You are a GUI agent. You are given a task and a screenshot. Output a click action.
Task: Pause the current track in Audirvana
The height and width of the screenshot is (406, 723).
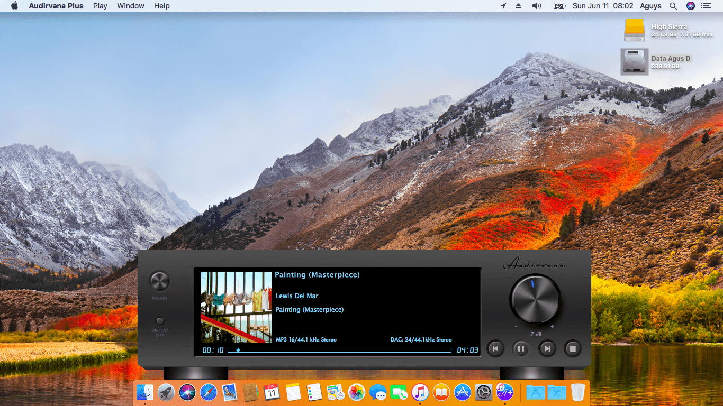(x=521, y=348)
